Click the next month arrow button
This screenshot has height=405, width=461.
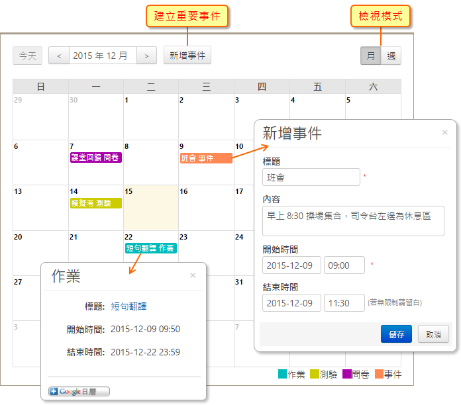(146, 56)
